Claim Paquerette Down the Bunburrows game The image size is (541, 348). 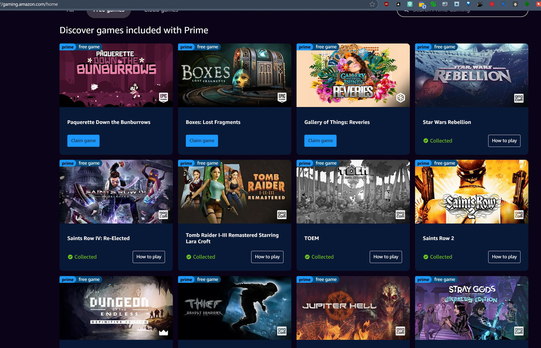(83, 141)
